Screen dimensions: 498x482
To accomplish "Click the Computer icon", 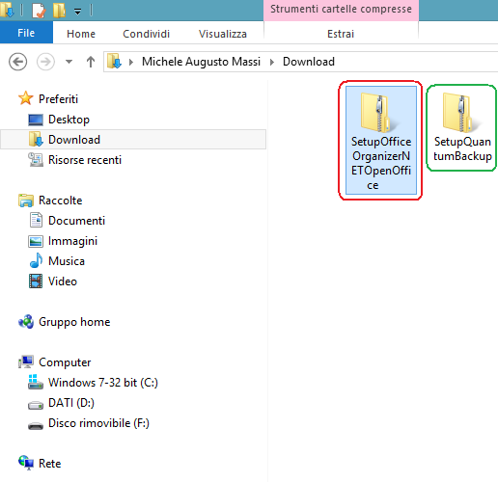I will (x=26, y=361).
